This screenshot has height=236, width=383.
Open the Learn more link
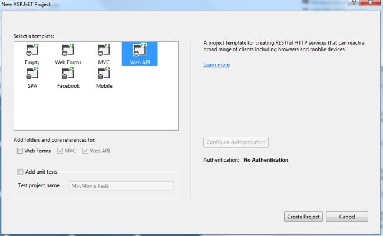[216, 65]
